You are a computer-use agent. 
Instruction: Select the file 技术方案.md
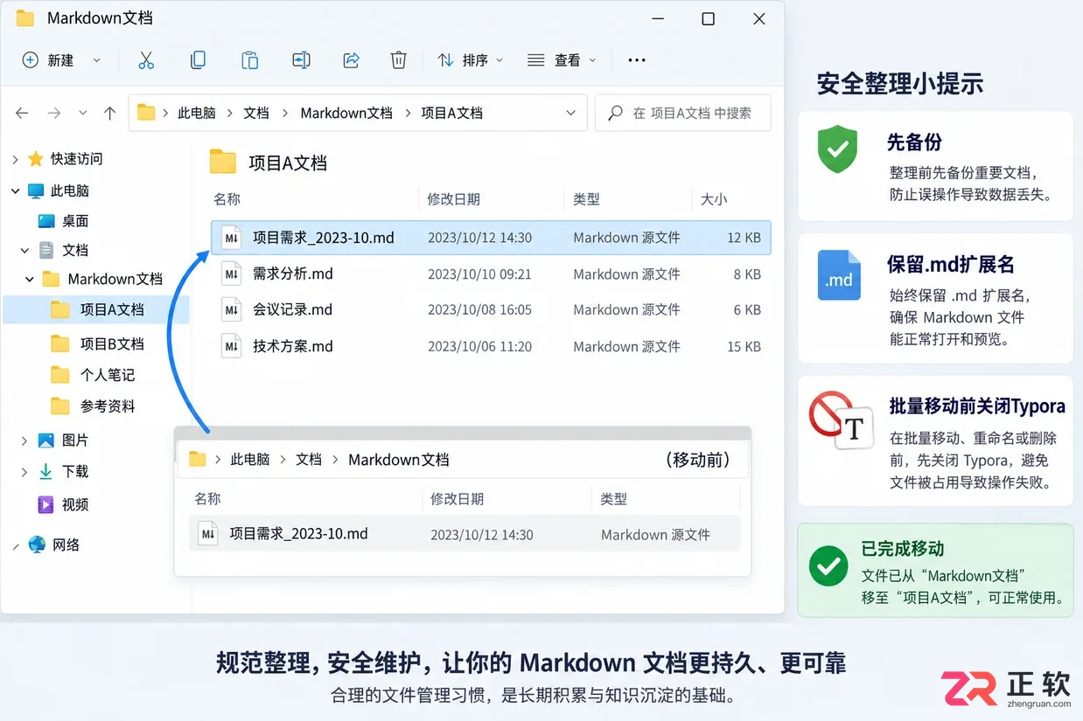click(292, 347)
